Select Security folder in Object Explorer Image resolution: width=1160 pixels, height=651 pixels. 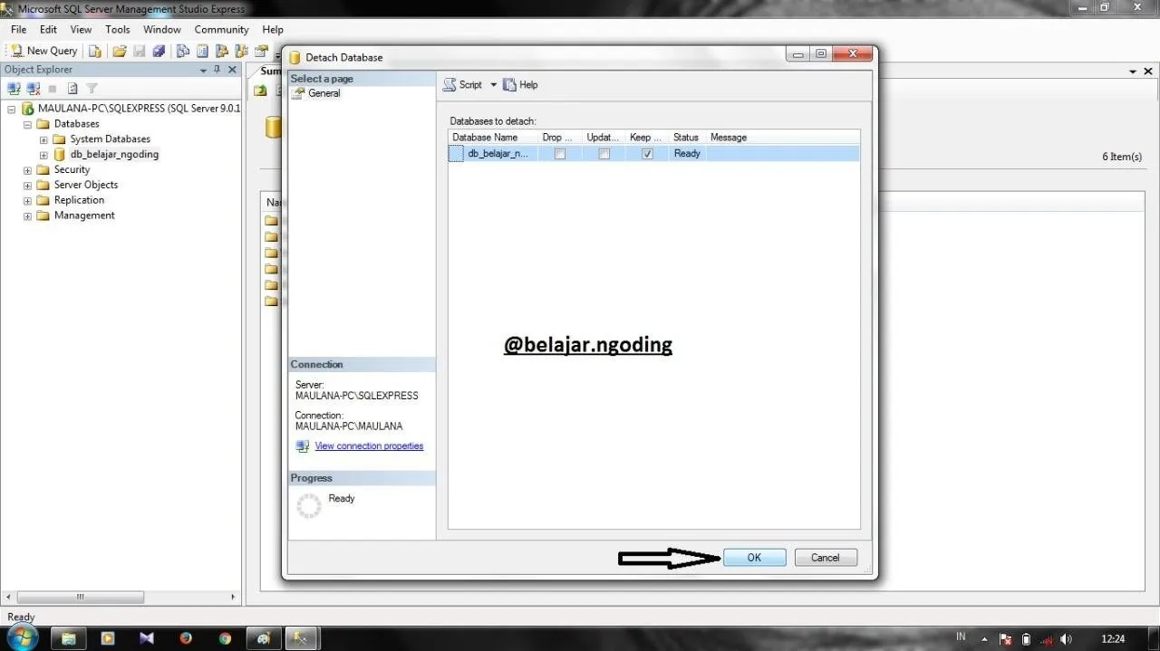click(72, 169)
